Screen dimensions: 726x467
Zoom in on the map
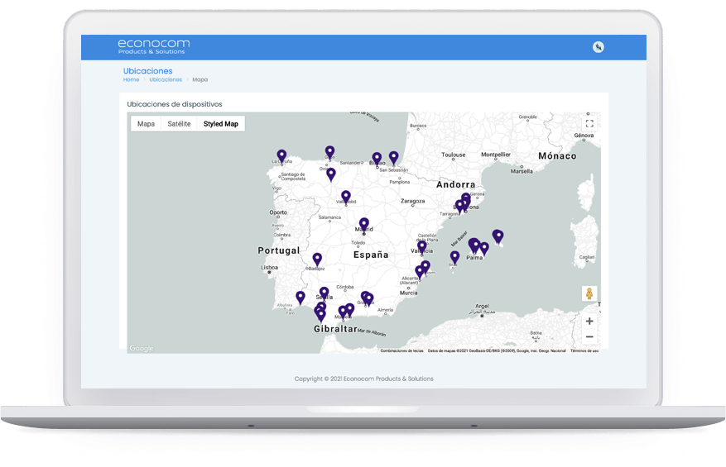[589, 321]
